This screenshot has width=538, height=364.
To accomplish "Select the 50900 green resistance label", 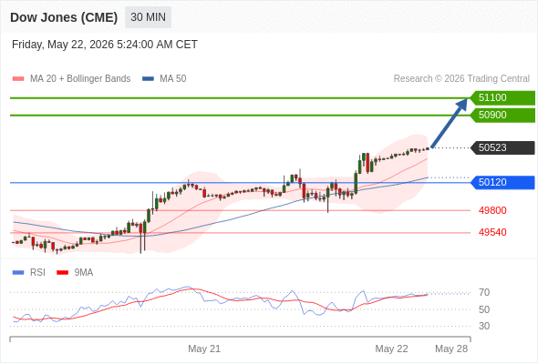I will [502, 115].
